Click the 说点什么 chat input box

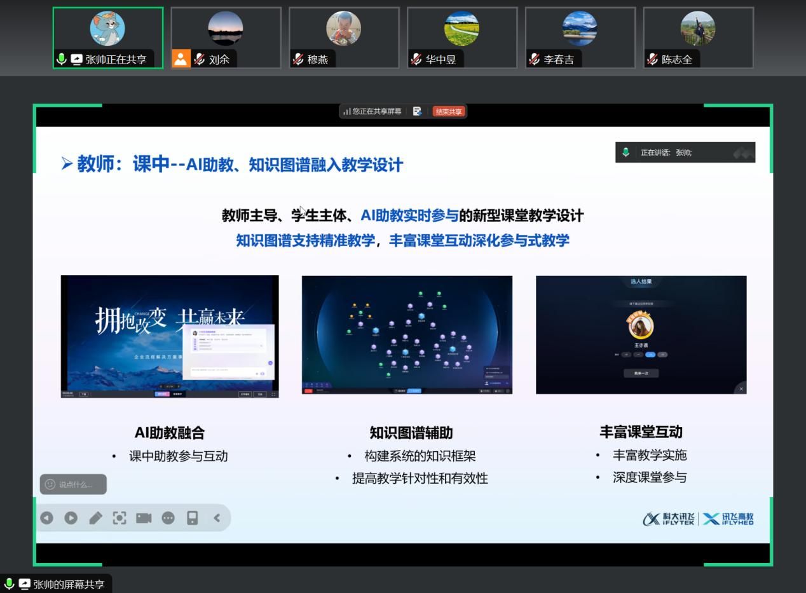click(73, 484)
